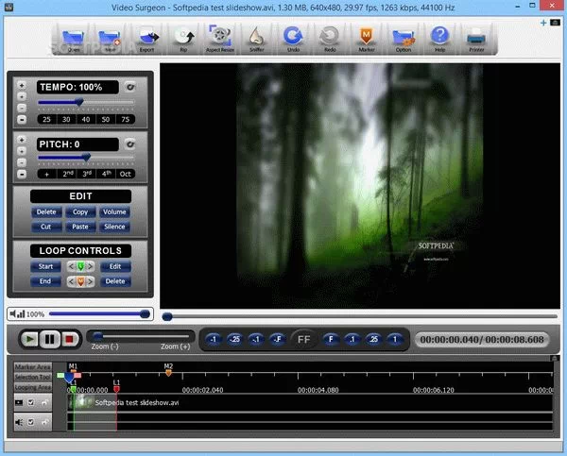Set the tempo preset to 75
Viewport: 567px width, 456px height.
point(125,119)
